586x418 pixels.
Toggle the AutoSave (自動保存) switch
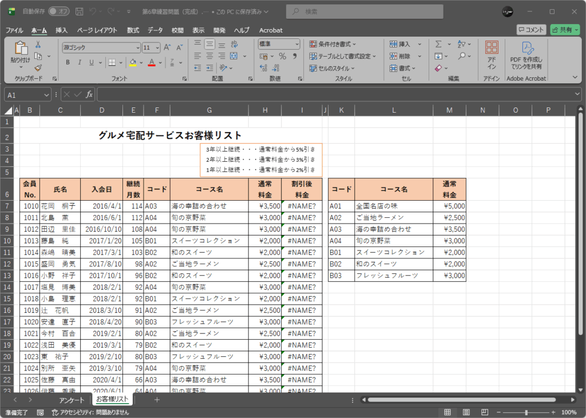pos(58,11)
